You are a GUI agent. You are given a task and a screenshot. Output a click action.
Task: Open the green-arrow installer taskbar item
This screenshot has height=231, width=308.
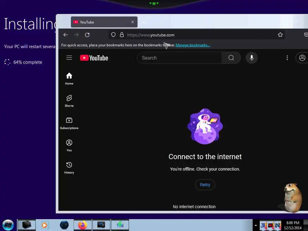pos(120,225)
